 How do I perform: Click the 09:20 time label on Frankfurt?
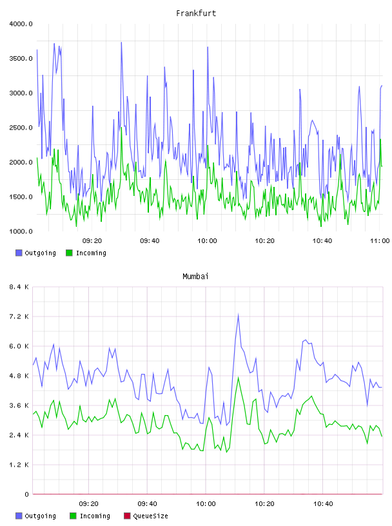coord(92,240)
